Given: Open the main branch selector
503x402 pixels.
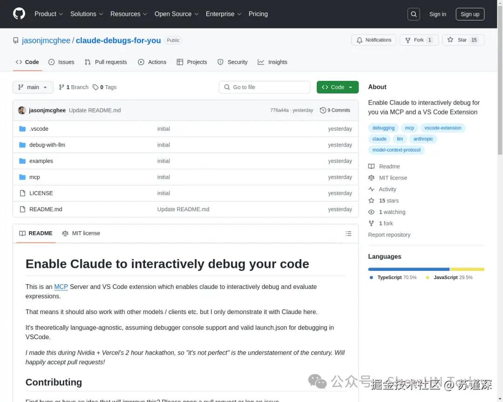Looking at the screenshot, I should pyautogui.click(x=33, y=87).
